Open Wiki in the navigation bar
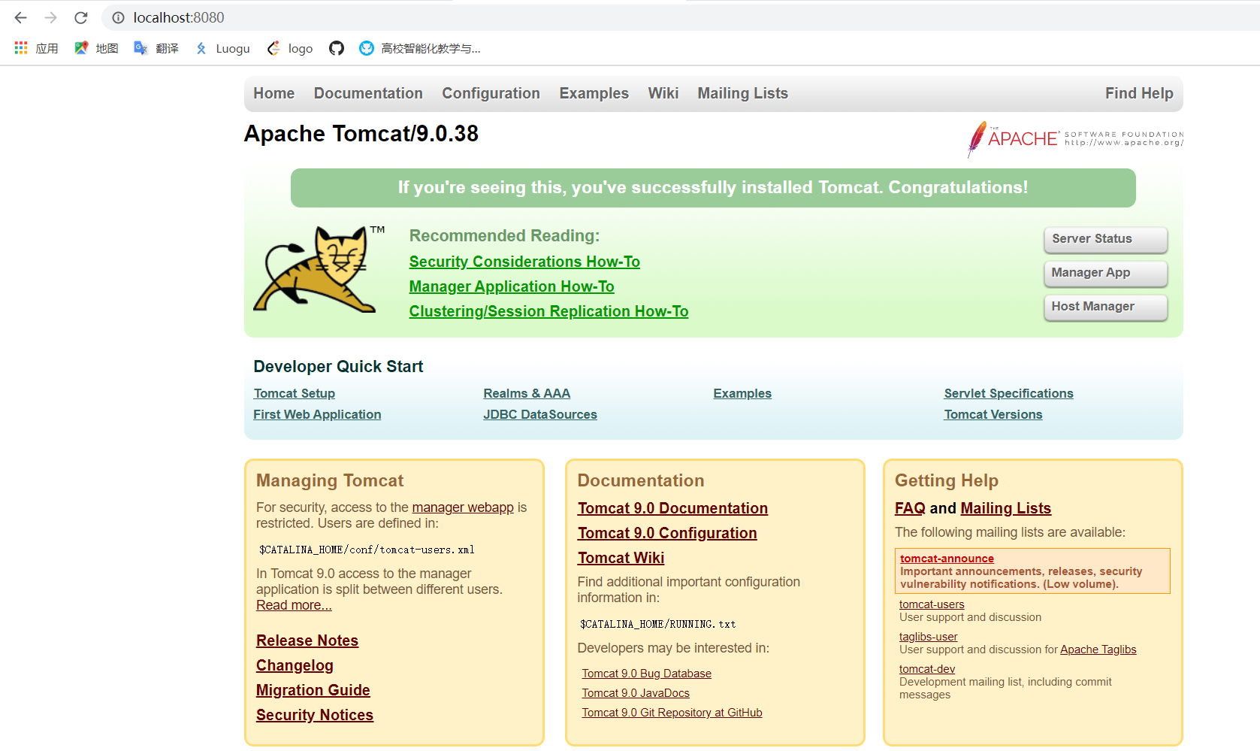The width and height of the screenshot is (1260, 751). pos(663,93)
